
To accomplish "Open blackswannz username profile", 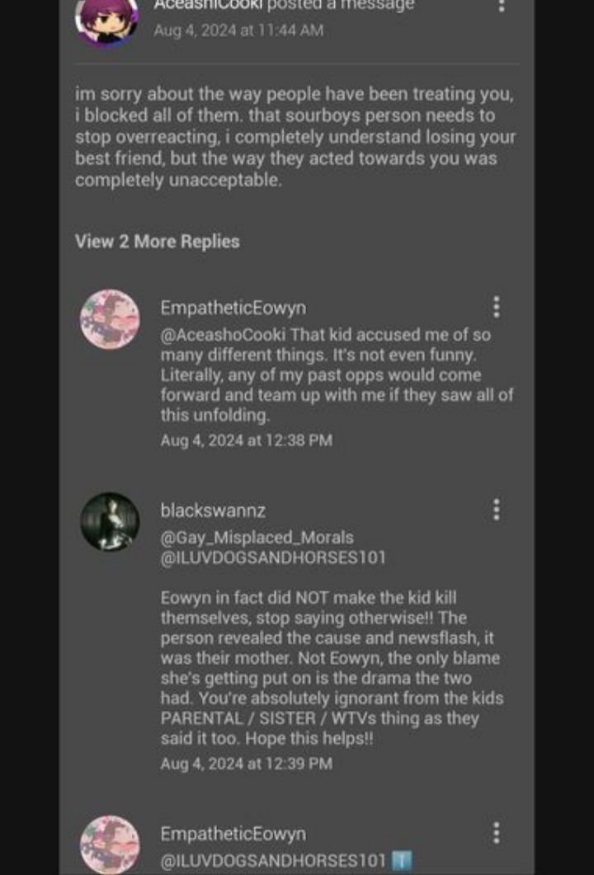I will 213,510.
